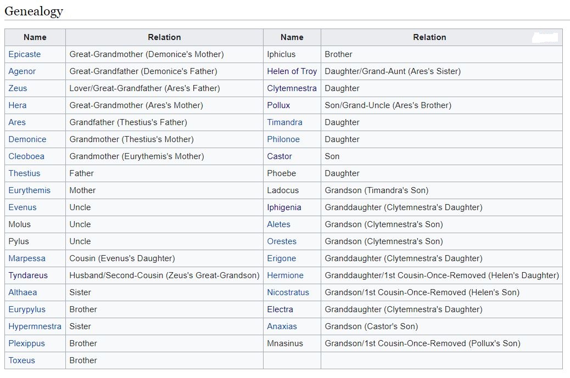Follow the Hermione link

(285, 275)
